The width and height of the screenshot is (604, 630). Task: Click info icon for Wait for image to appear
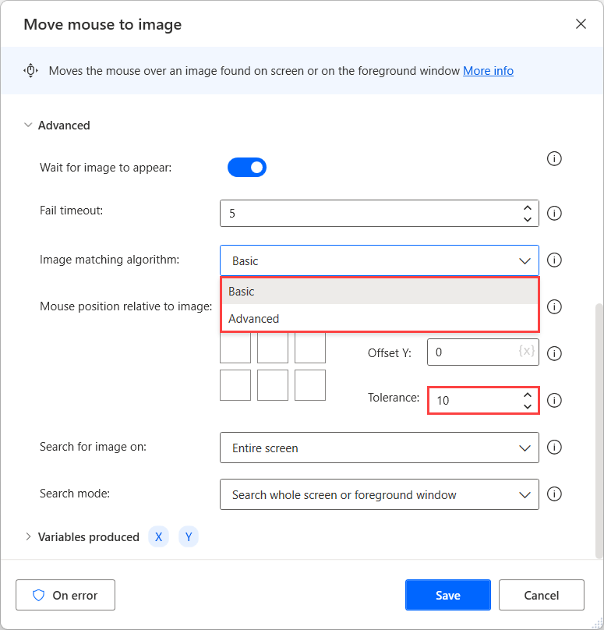(x=555, y=159)
